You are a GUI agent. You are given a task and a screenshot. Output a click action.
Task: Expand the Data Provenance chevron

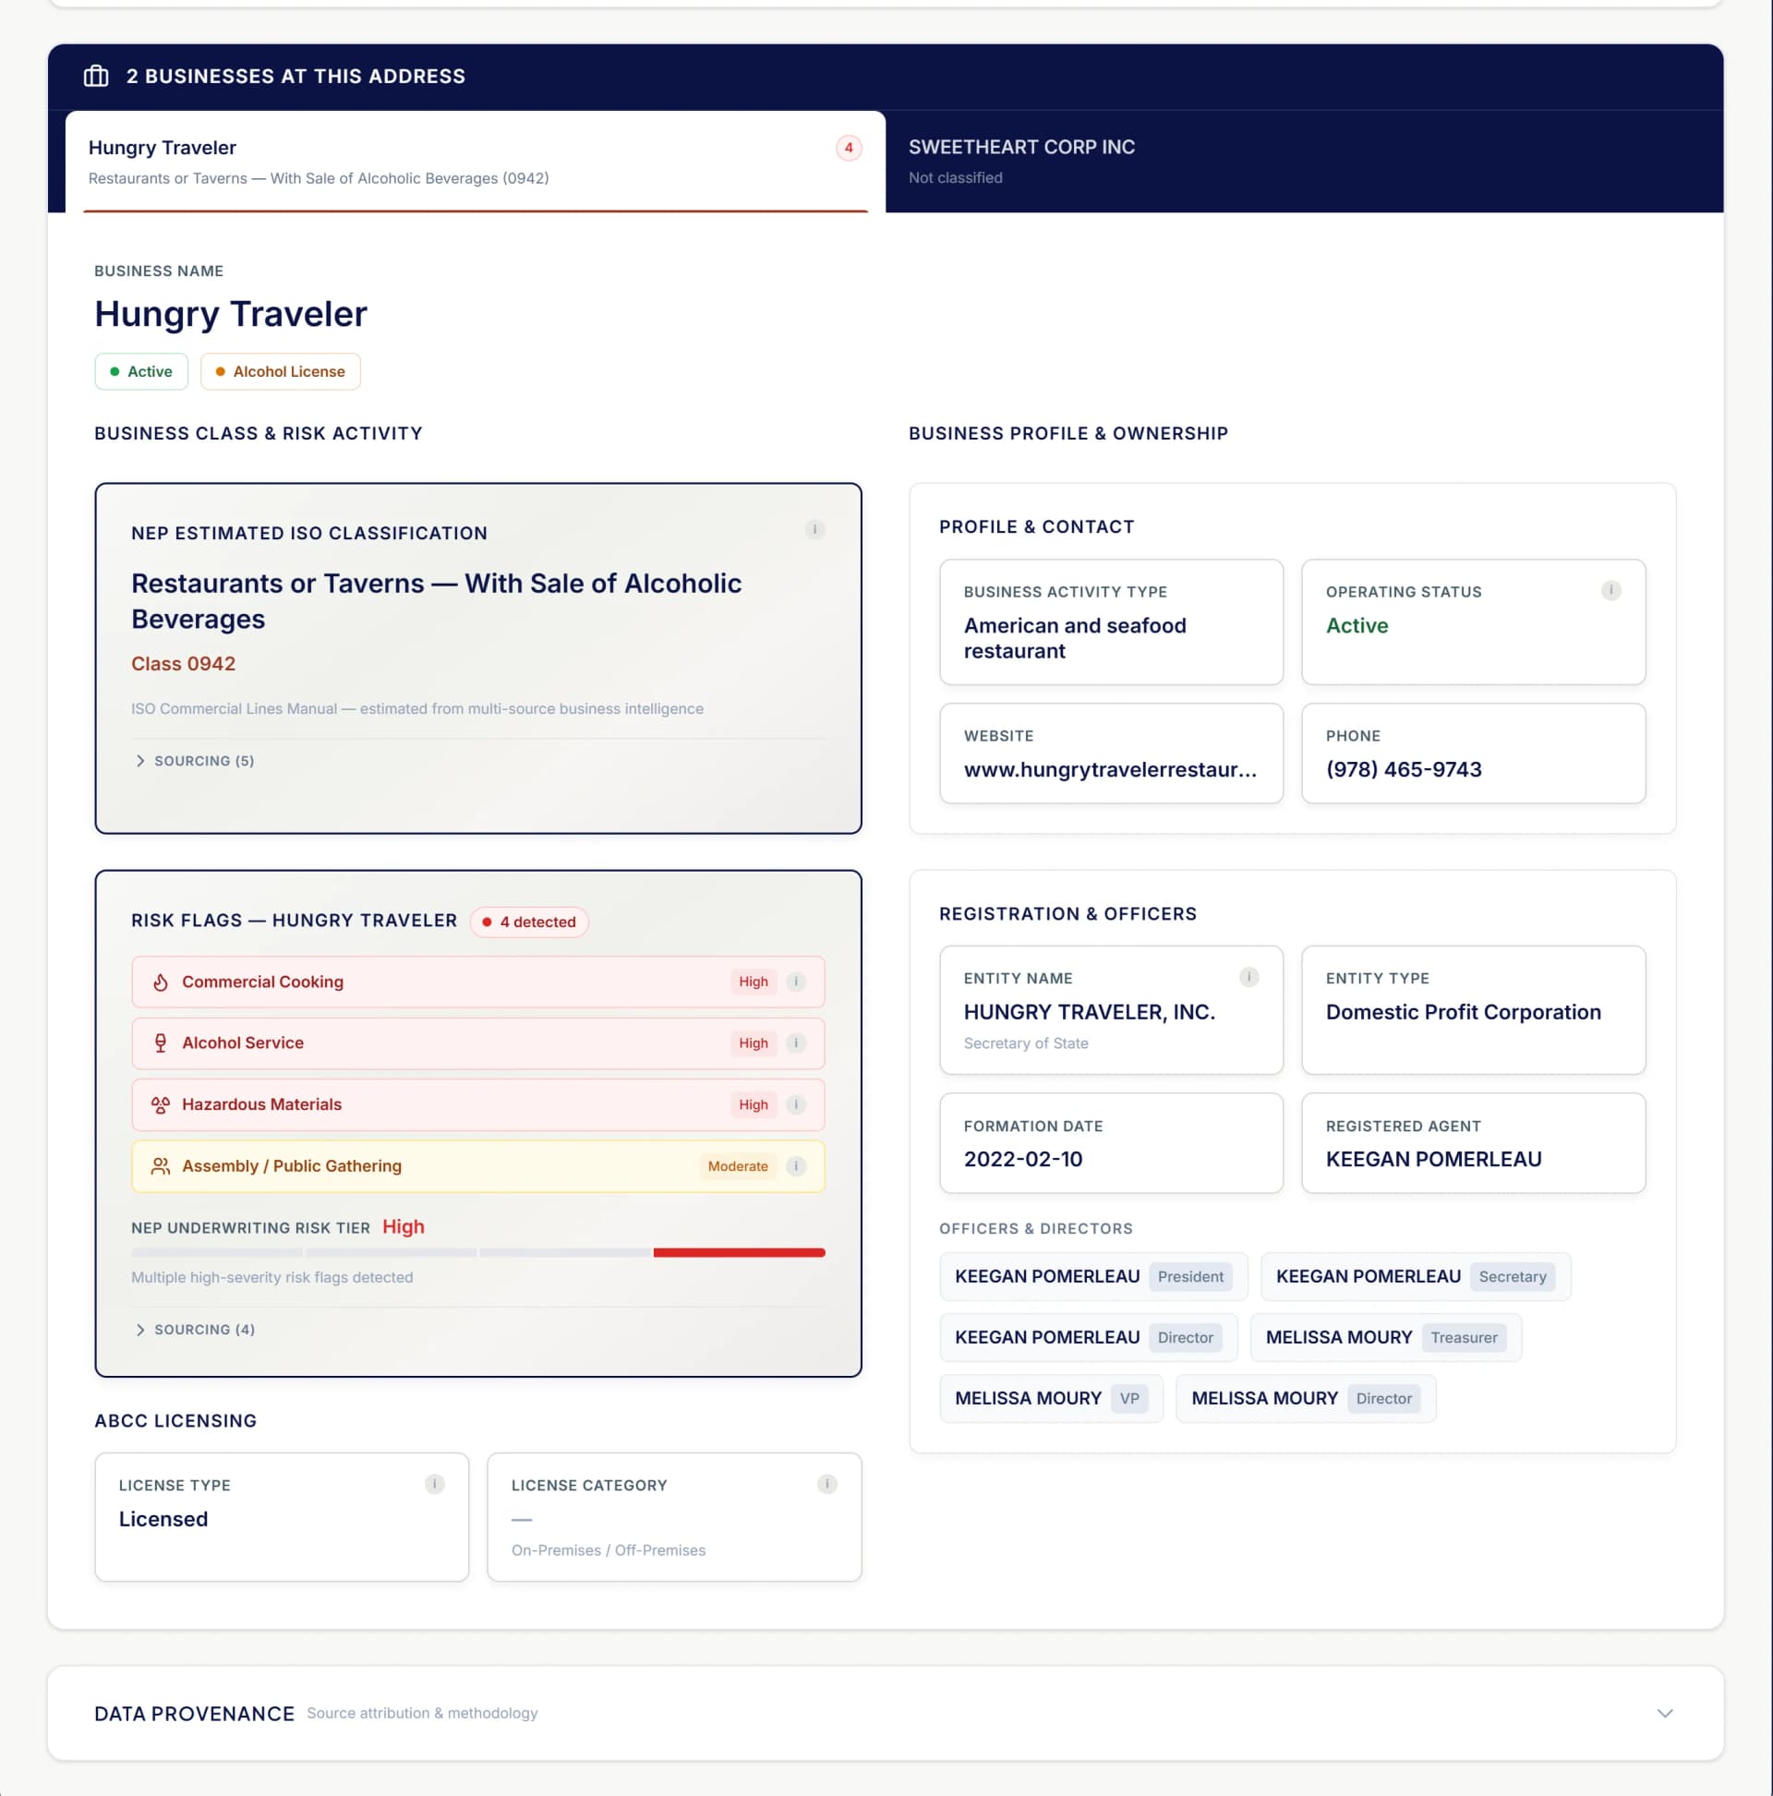point(1664,1712)
